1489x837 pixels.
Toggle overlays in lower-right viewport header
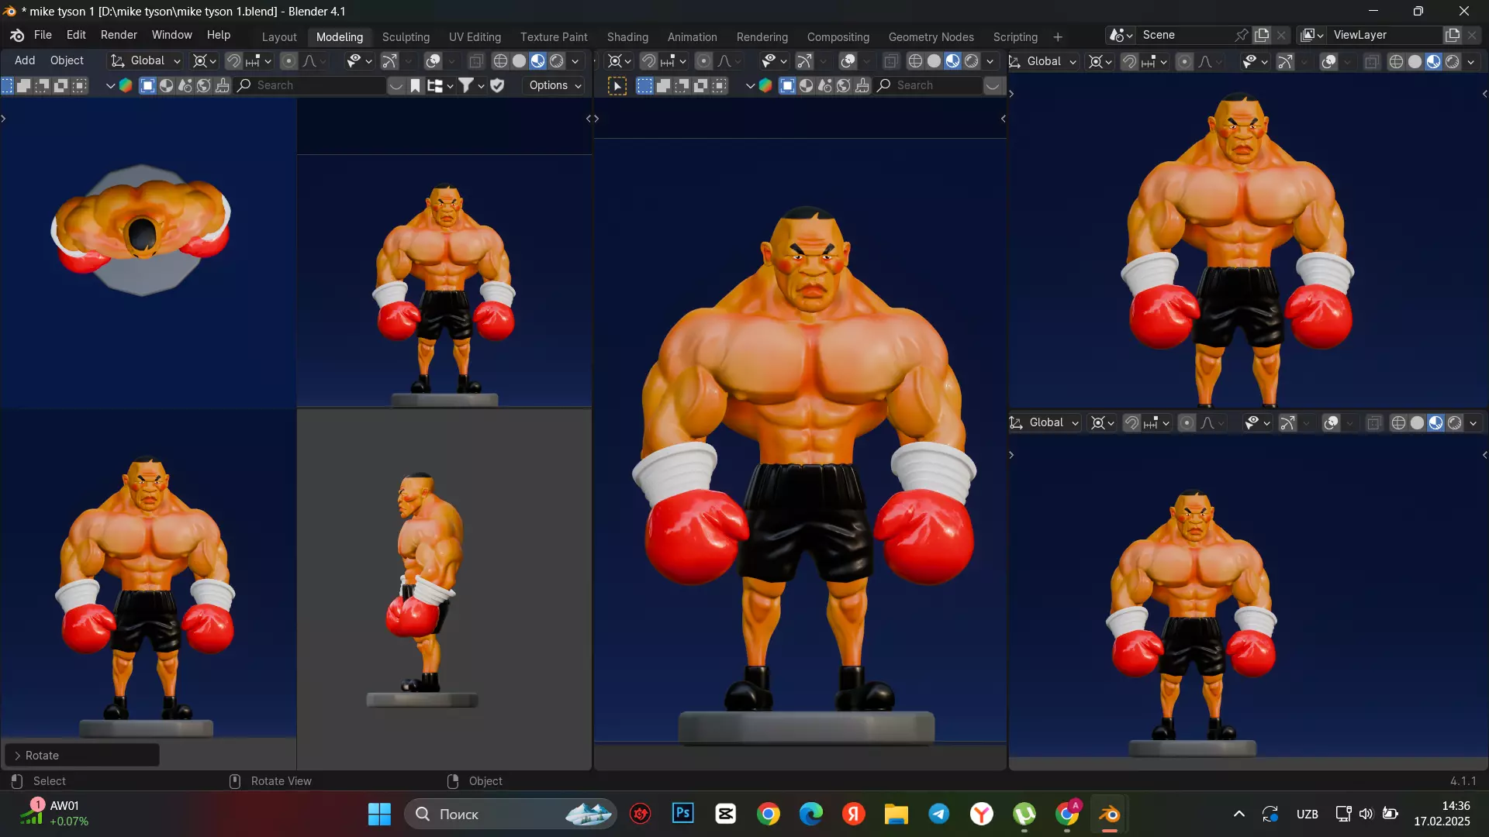1332,422
